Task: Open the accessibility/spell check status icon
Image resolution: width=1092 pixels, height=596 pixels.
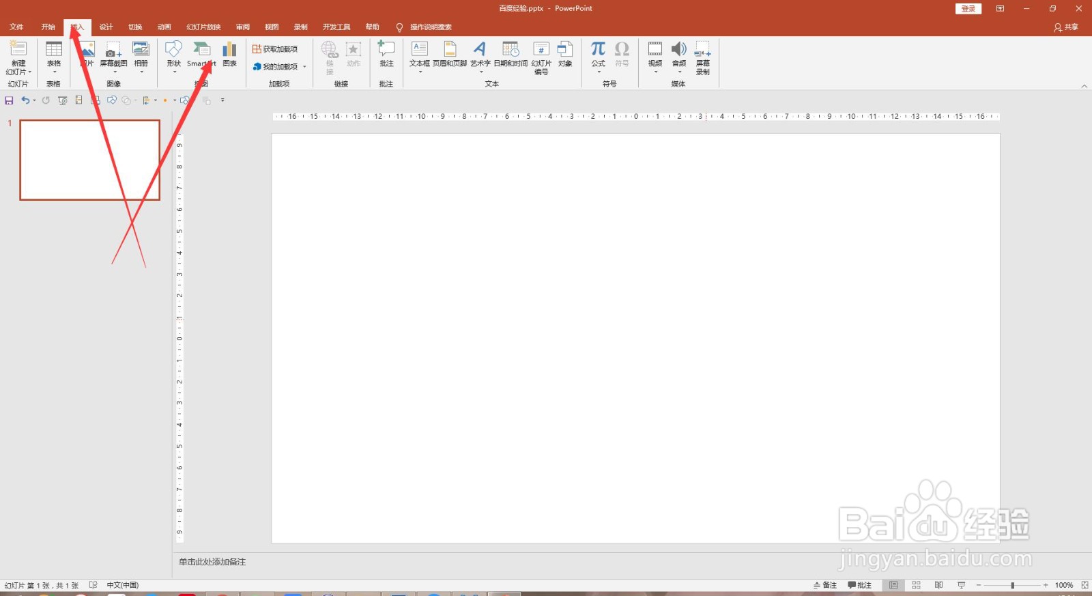Action: click(94, 585)
